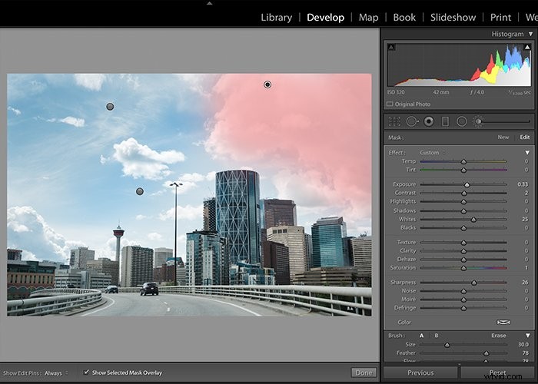The width and height of the screenshot is (538, 384).
Task: Toggle the highlight clipping indicator in histogram
Action: [x=527, y=47]
